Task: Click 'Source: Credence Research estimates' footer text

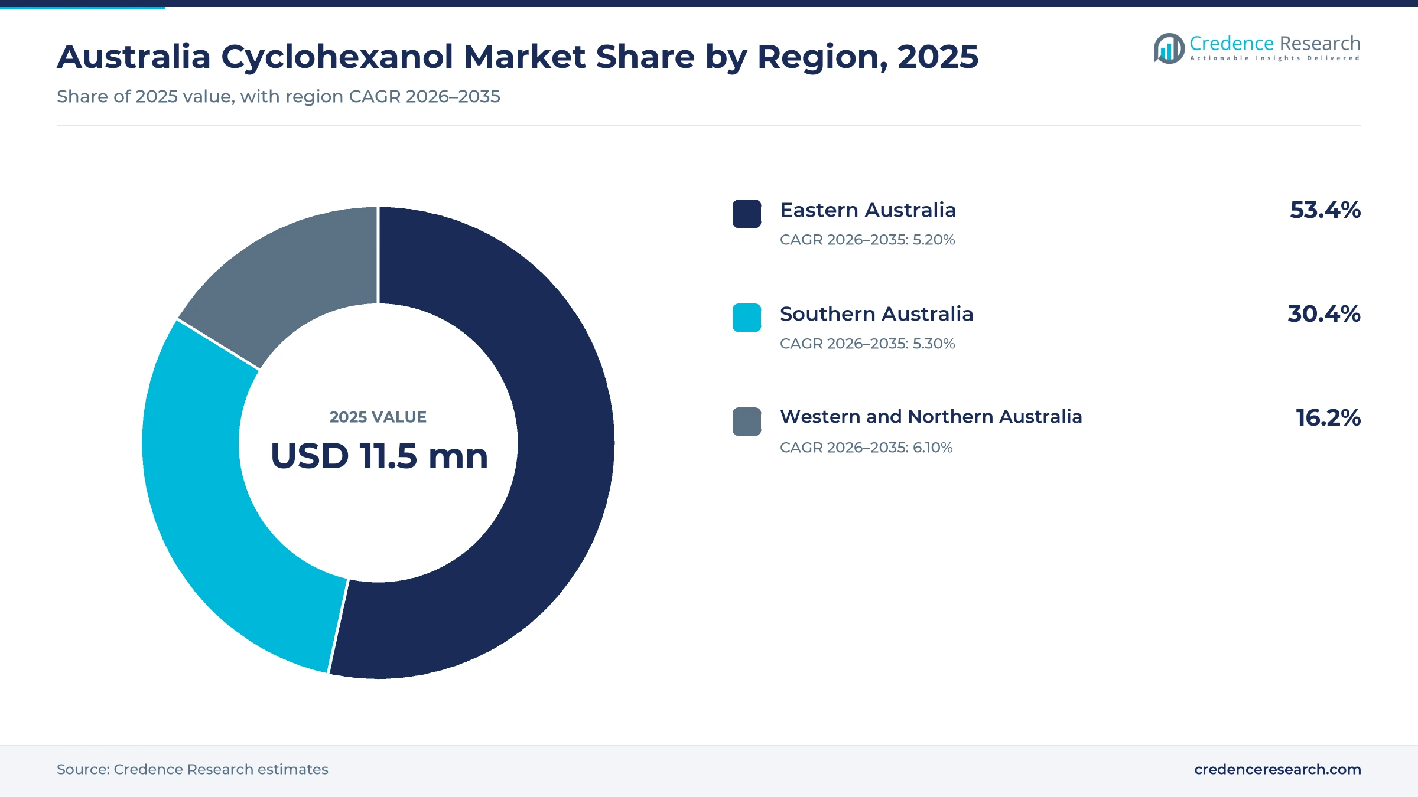Action: pyautogui.click(x=193, y=769)
